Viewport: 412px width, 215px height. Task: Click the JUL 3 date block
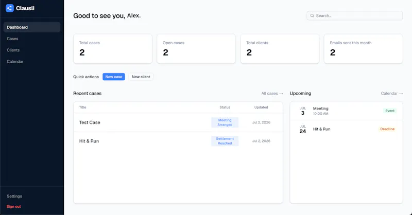(303, 111)
